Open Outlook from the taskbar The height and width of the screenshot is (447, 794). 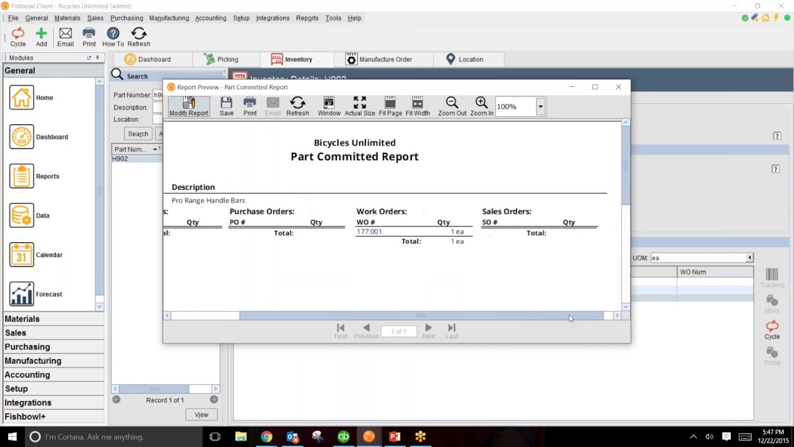pyautogui.click(x=292, y=437)
